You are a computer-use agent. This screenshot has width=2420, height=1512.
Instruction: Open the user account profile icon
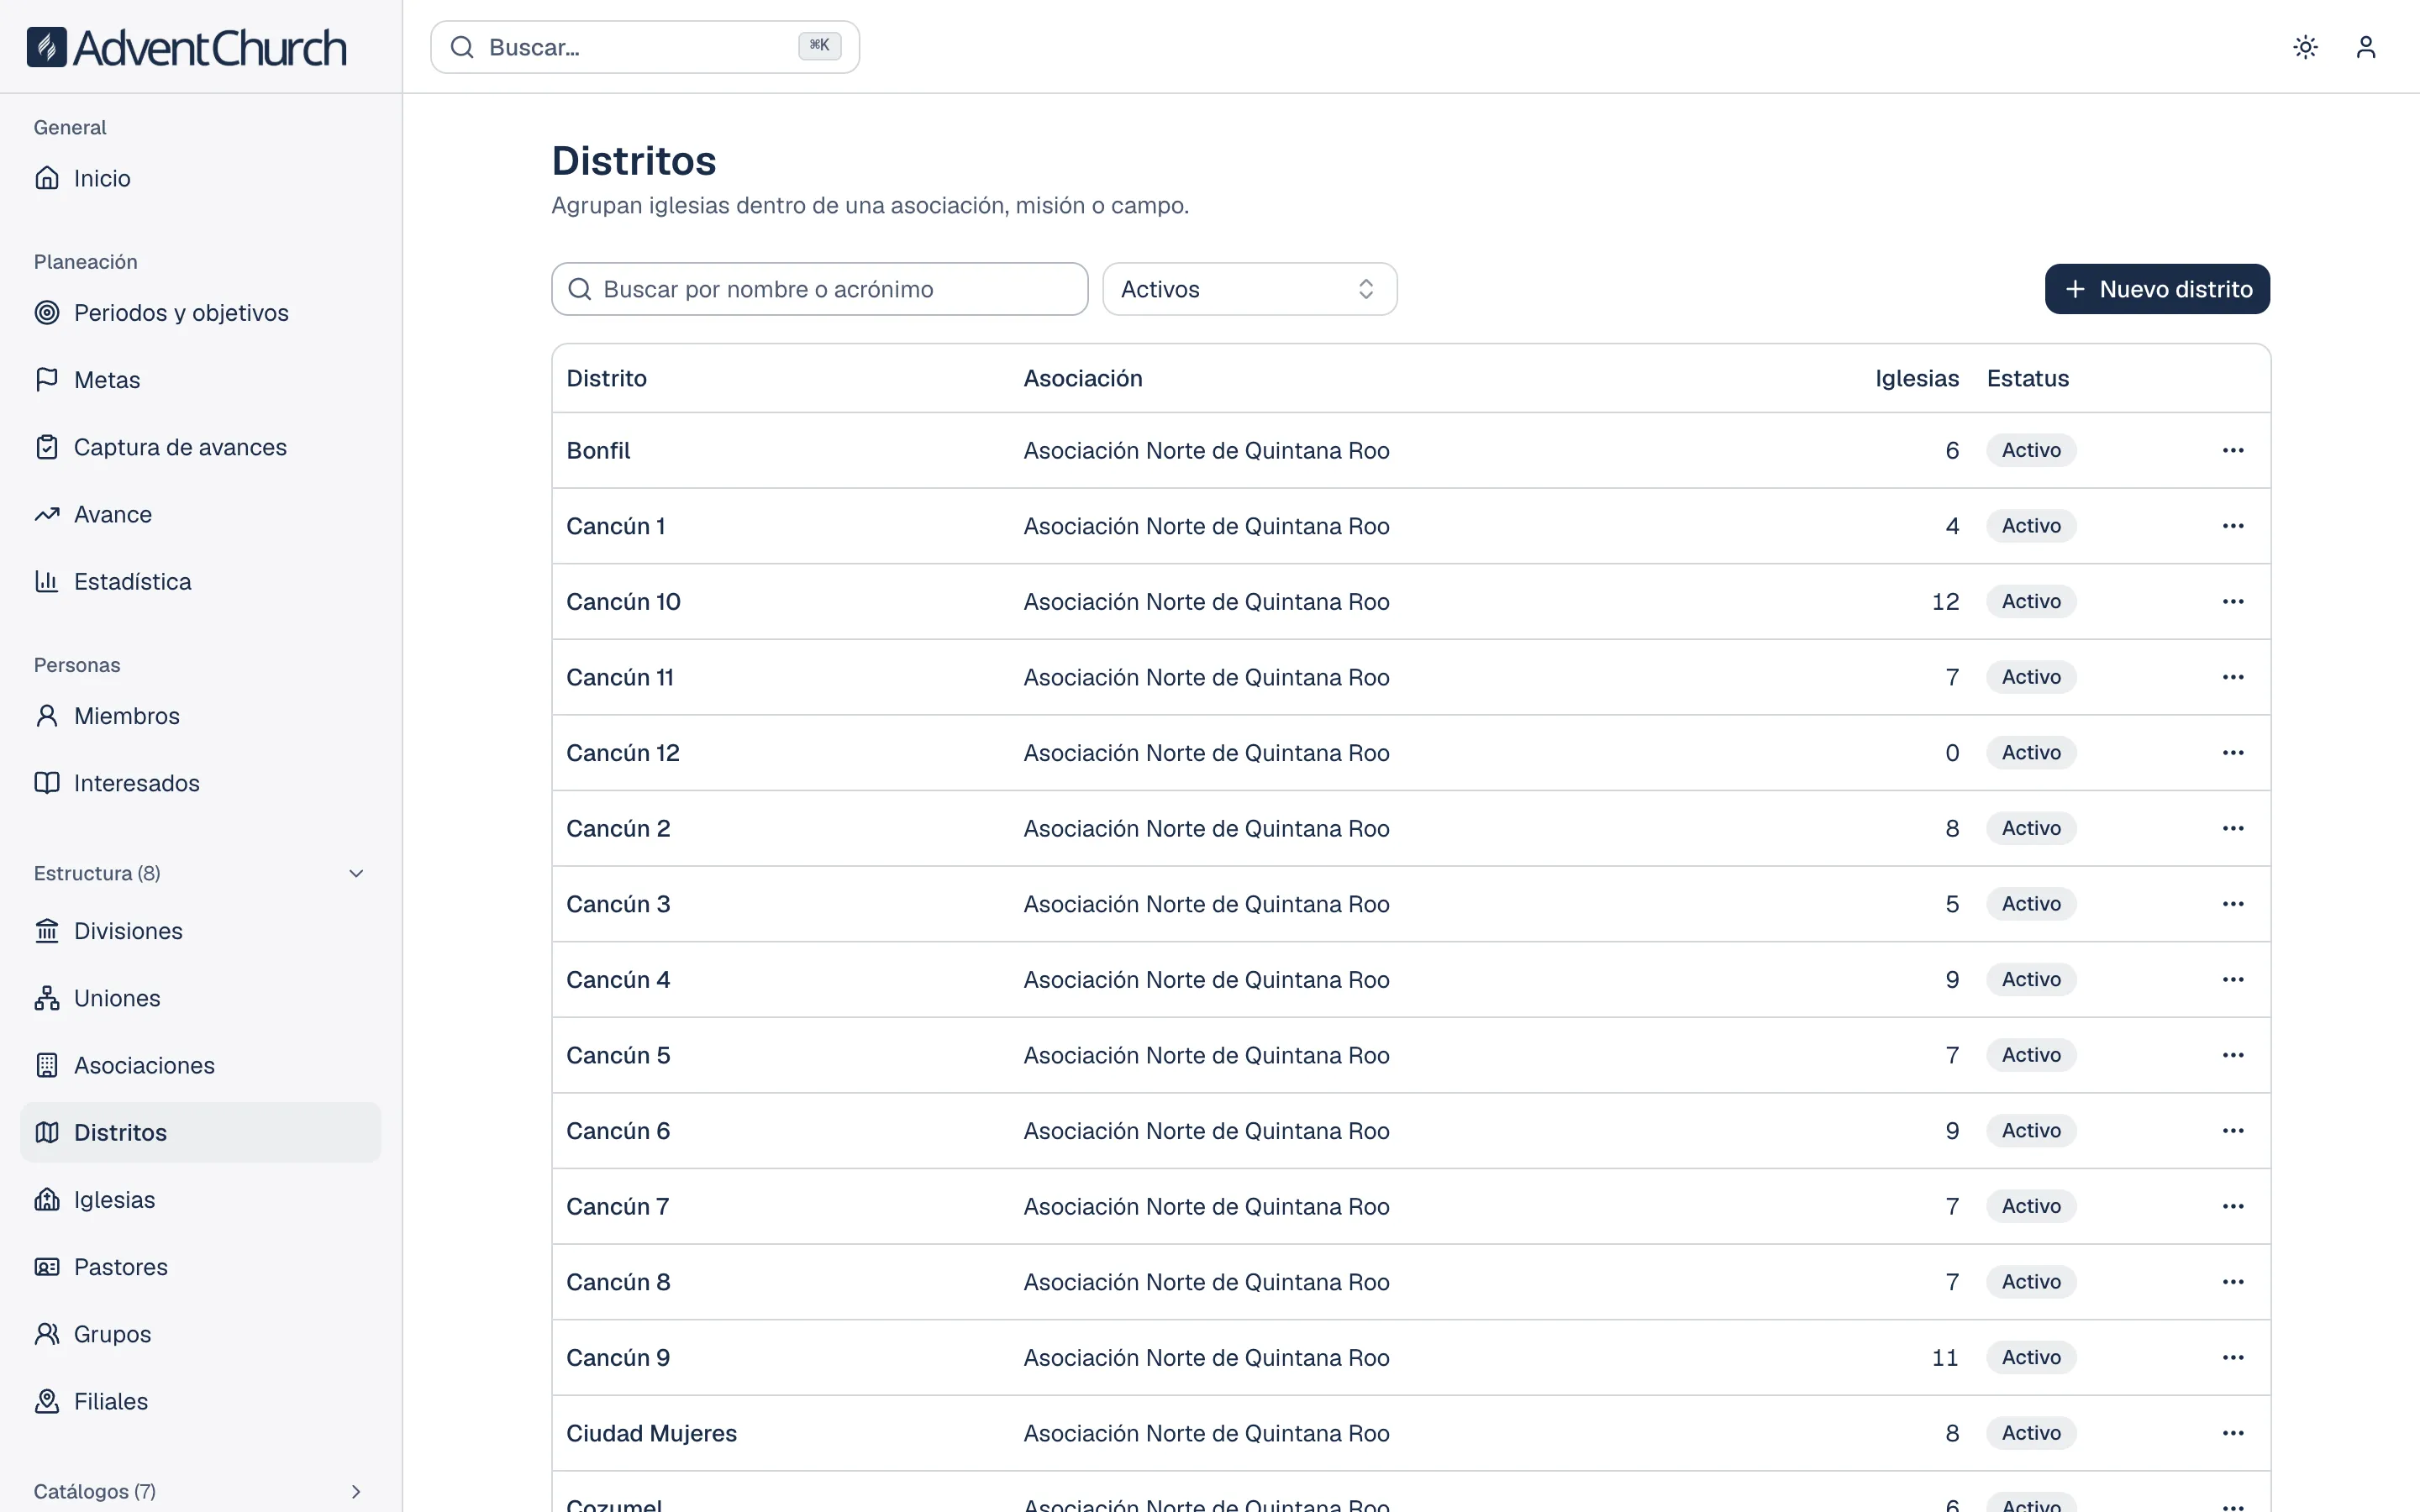(2365, 47)
